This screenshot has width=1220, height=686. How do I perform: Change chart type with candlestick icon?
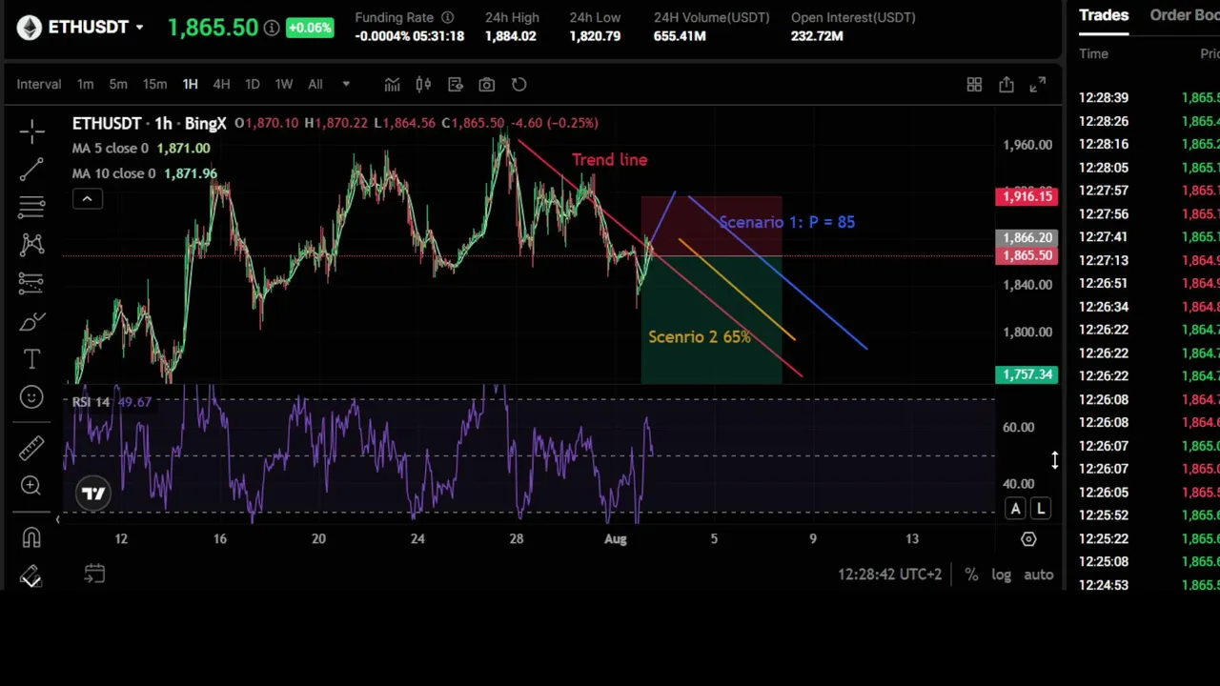pyautogui.click(x=423, y=85)
